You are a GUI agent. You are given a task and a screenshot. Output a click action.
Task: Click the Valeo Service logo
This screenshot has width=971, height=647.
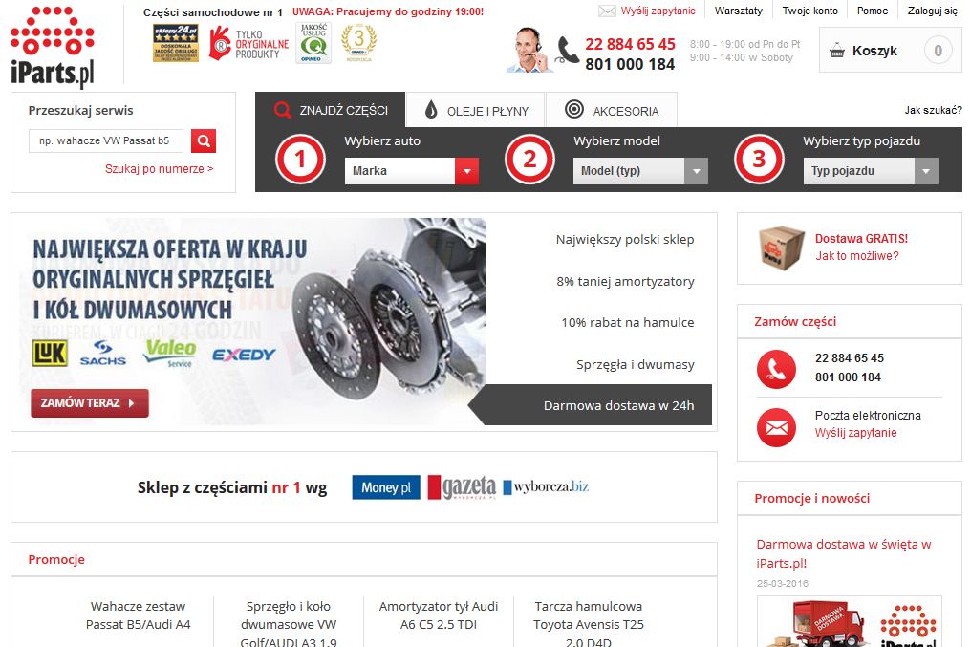pyautogui.click(x=170, y=353)
